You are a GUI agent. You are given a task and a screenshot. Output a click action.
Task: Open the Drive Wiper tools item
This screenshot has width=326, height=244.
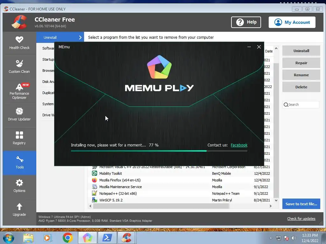click(48, 115)
